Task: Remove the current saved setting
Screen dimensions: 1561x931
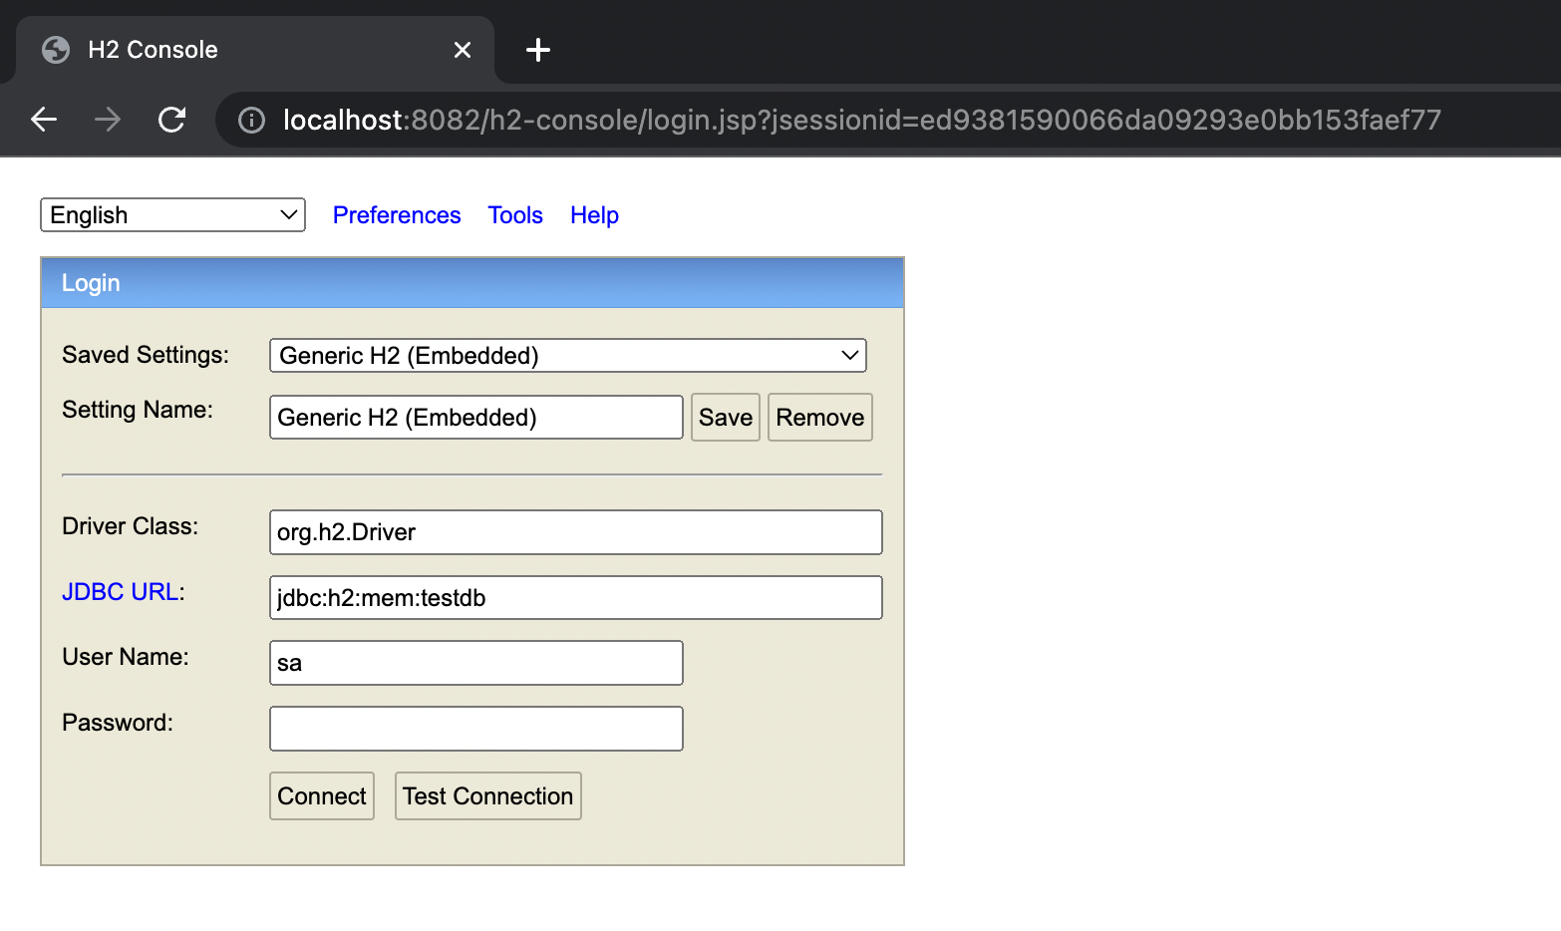Action: [x=820, y=418]
